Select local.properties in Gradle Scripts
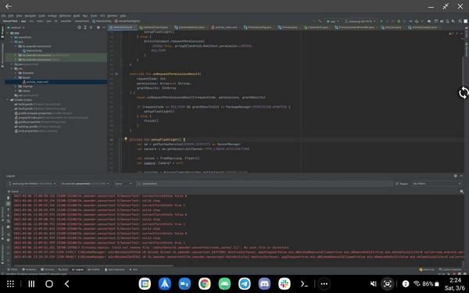The image size is (469, 293). tap(36, 131)
